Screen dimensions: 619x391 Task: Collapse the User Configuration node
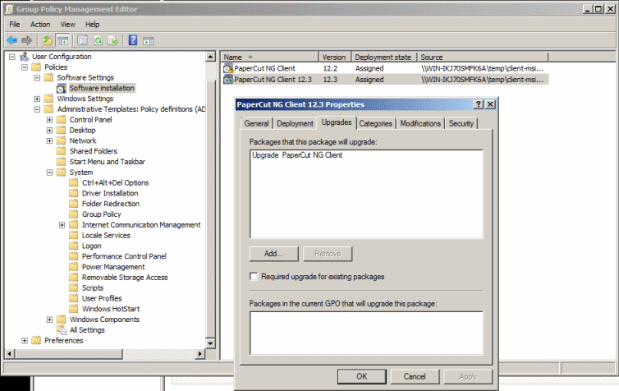pyautogui.click(x=12, y=57)
